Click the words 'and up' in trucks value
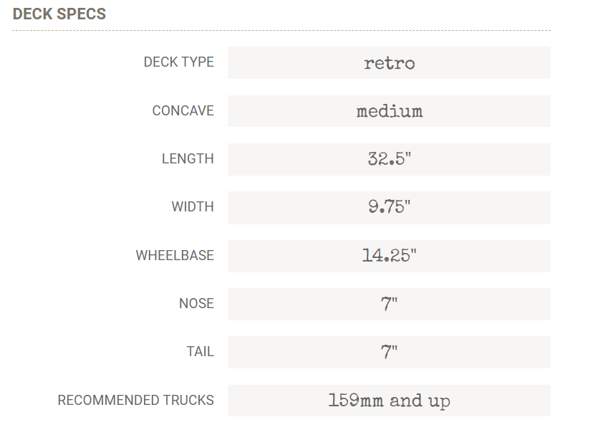593x440 pixels. 420,401
